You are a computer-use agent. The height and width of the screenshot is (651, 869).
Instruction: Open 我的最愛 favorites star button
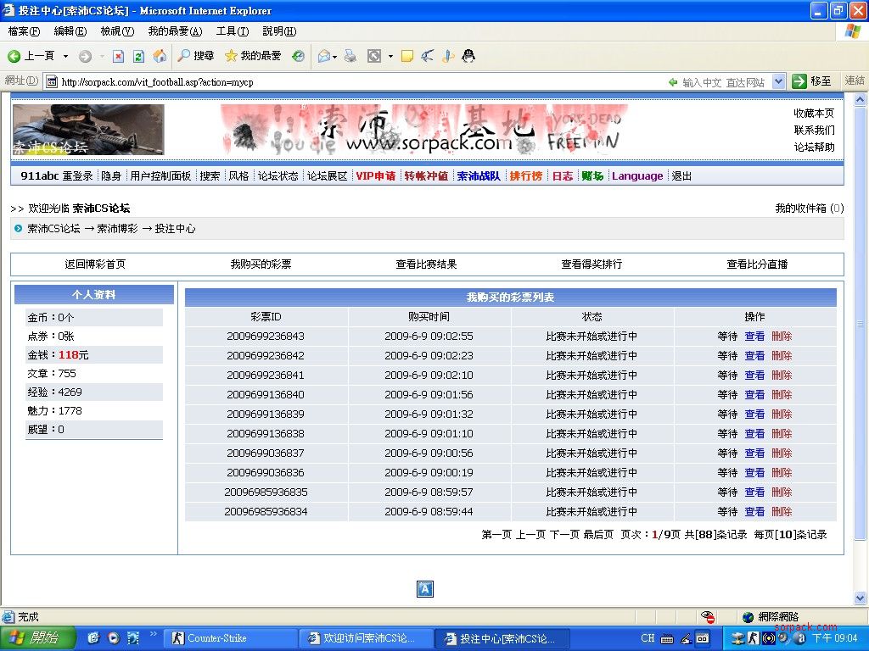[x=253, y=56]
